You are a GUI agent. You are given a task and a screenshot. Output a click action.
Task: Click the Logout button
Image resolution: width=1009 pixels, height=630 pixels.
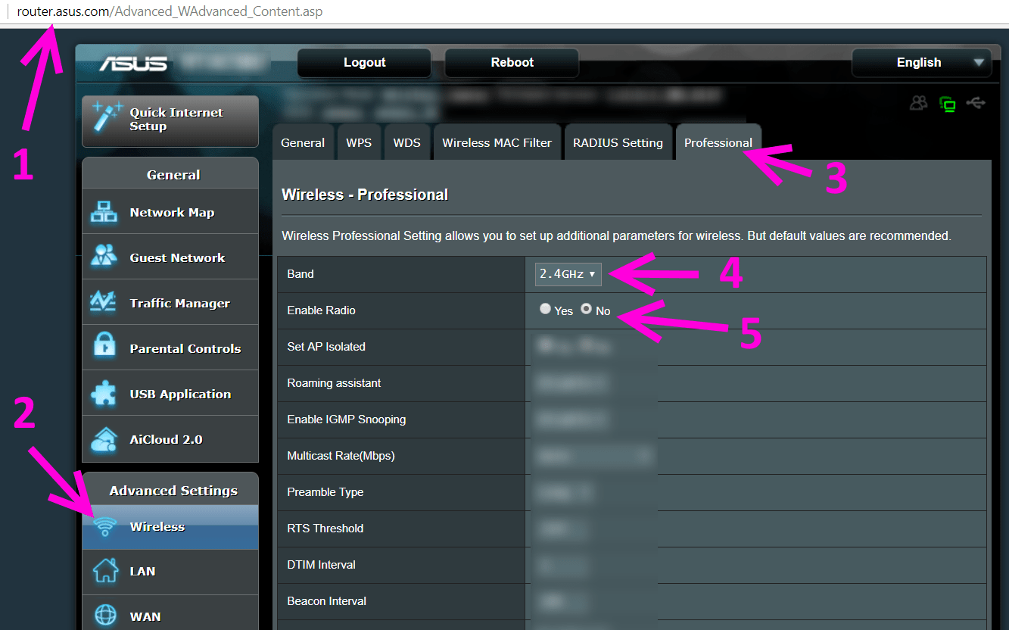364,63
